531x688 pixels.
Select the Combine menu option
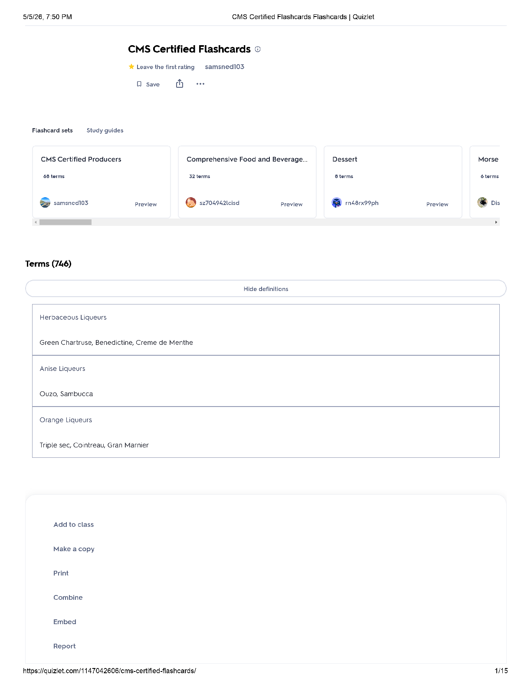(x=68, y=597)
